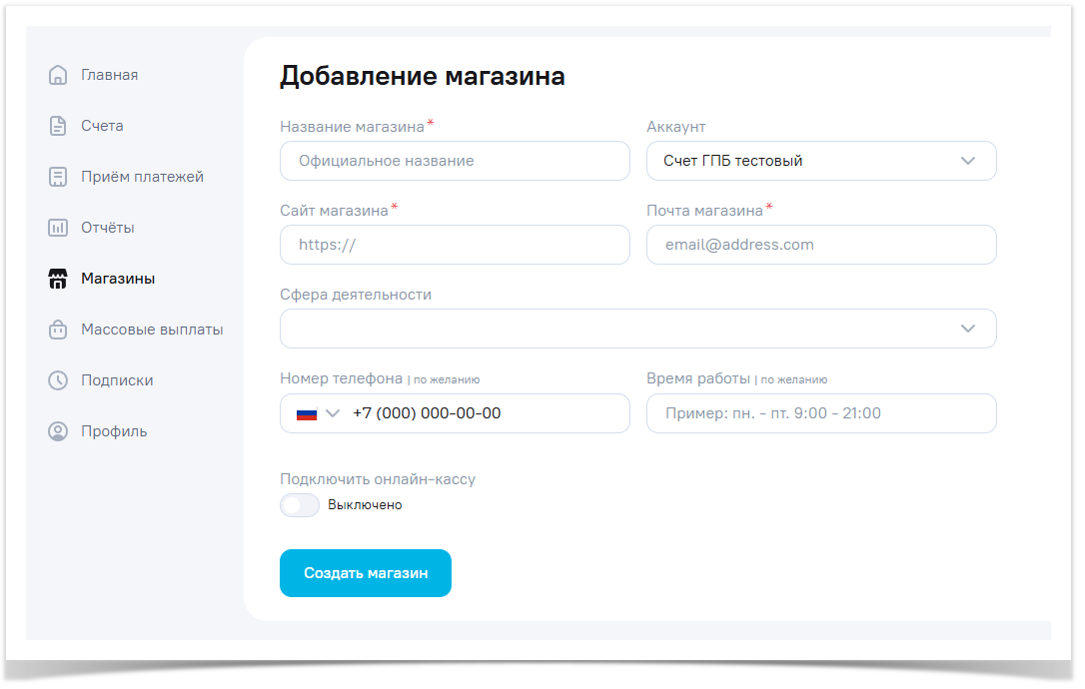
Task: Click the Отчёты chart icon
Action: tap(58, 228)
